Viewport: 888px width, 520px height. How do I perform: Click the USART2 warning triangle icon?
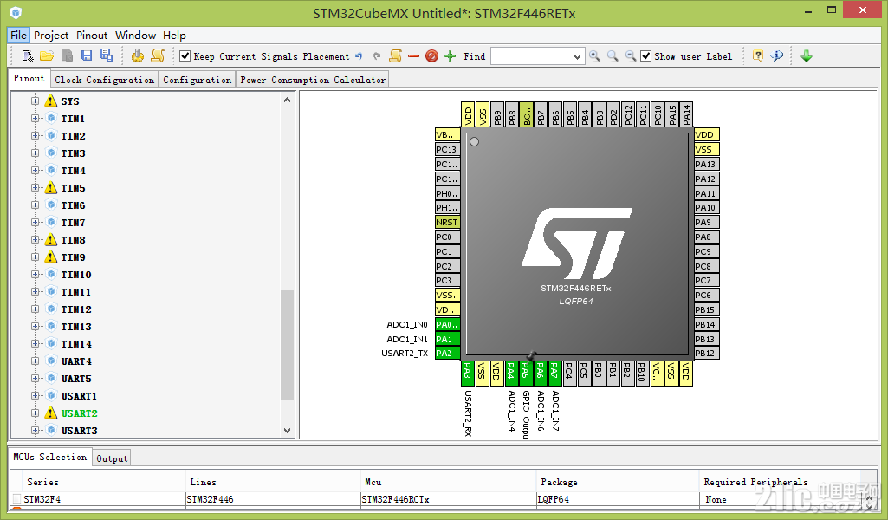point(51,413)
